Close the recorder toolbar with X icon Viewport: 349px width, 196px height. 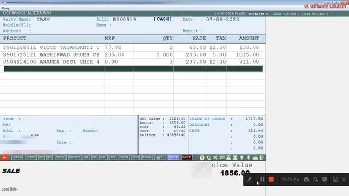(344, 180)
